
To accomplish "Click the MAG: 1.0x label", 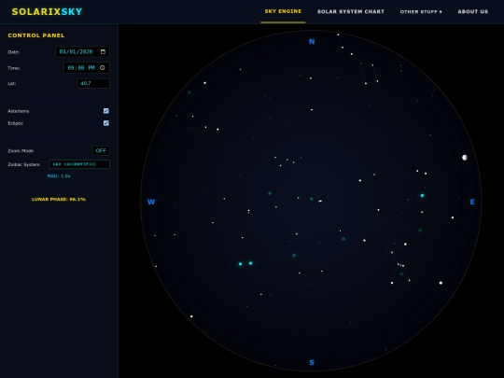I will [x=59, y=176].
